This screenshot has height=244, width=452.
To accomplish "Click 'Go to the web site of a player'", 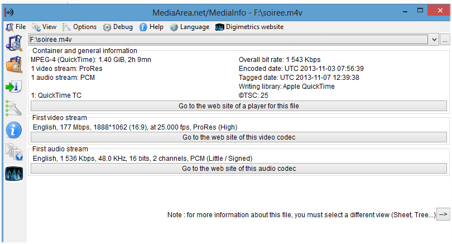I will (x=239, y=106).
